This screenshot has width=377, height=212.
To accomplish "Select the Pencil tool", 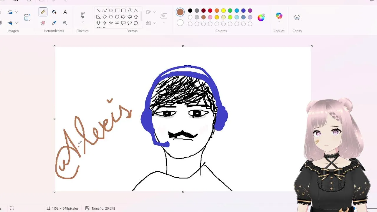I will pyautogui.click(x=43, y=12).
